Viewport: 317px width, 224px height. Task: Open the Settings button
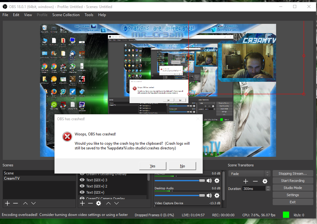point(293,195)
